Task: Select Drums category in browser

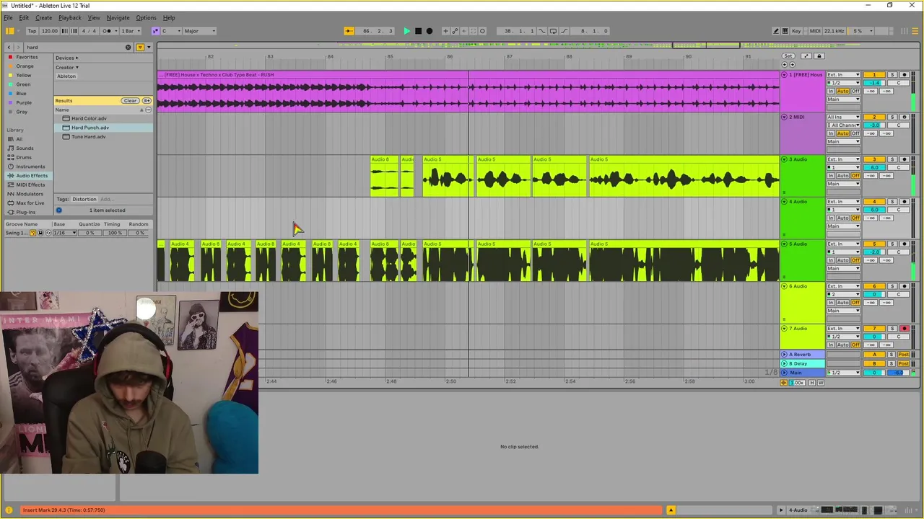Action: (24, 157)
